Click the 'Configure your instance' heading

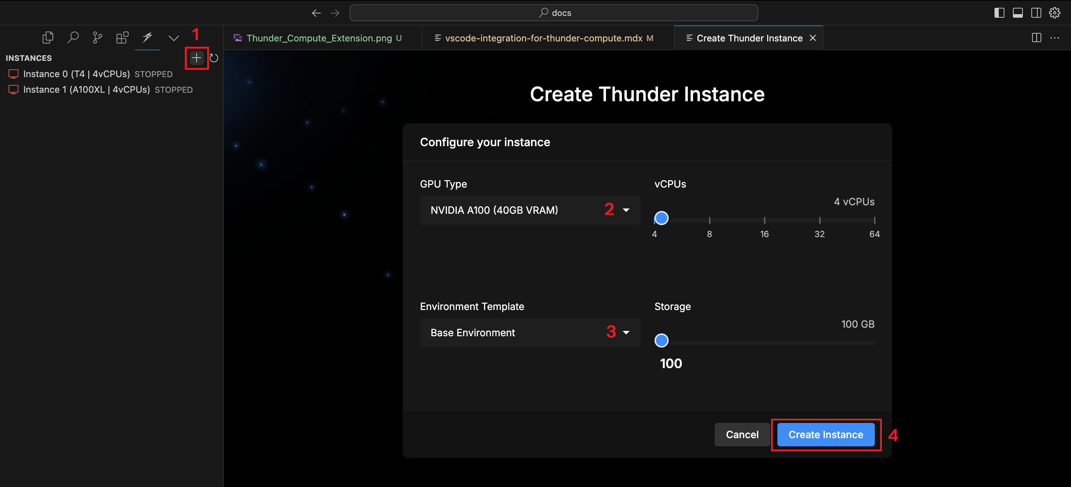click(485, 142)
